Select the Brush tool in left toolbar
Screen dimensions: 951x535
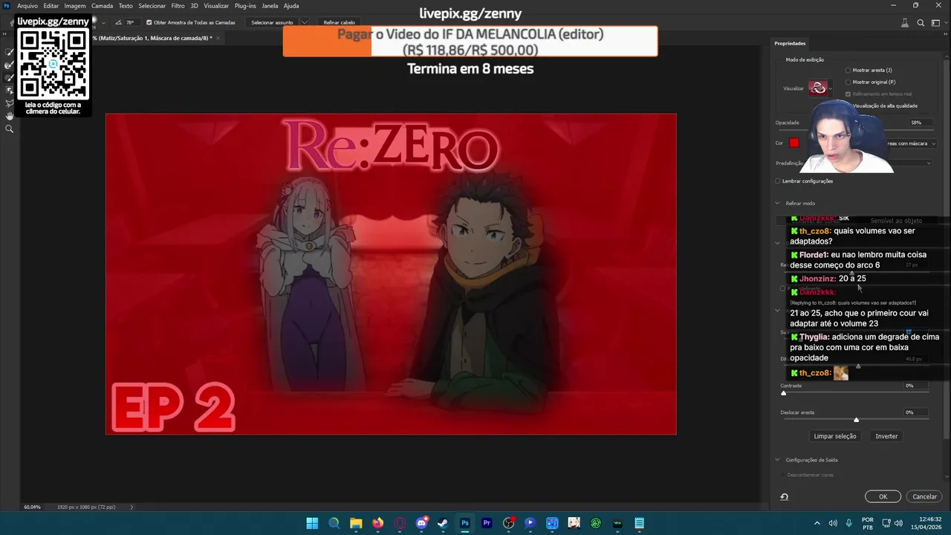(x=10, y=77)
